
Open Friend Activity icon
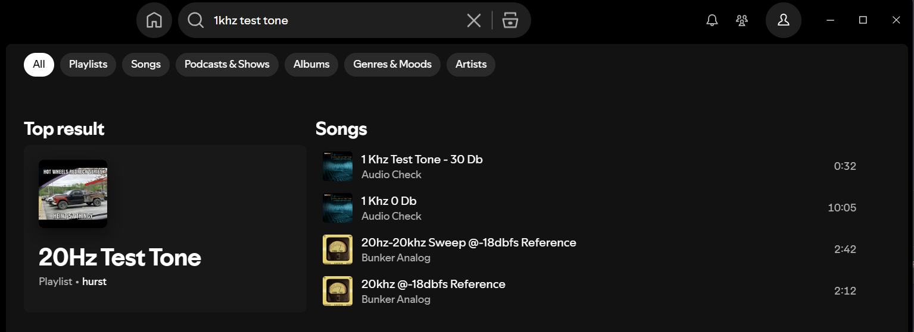click(742, 20)
